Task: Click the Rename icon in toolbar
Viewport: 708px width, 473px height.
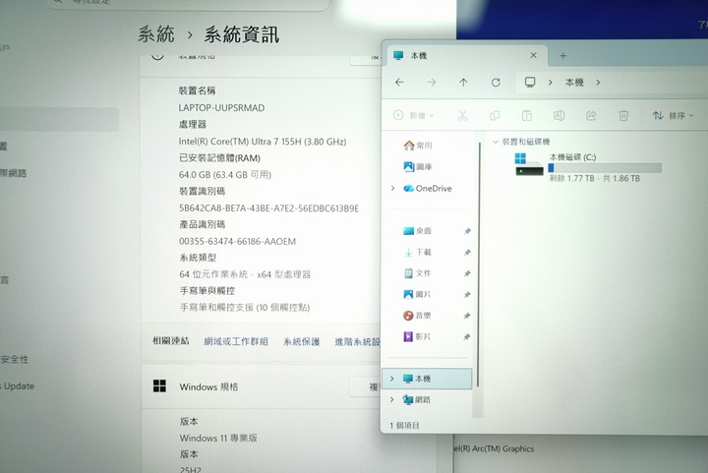Action: coord(559,115)
